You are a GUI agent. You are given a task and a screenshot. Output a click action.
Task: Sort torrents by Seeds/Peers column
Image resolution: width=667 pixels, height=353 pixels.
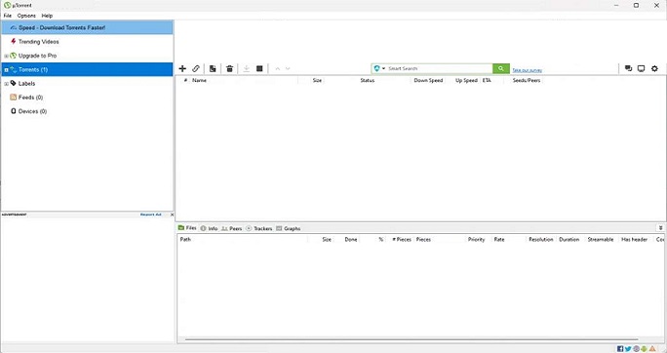pyautogui.click(x=527, y=80)
